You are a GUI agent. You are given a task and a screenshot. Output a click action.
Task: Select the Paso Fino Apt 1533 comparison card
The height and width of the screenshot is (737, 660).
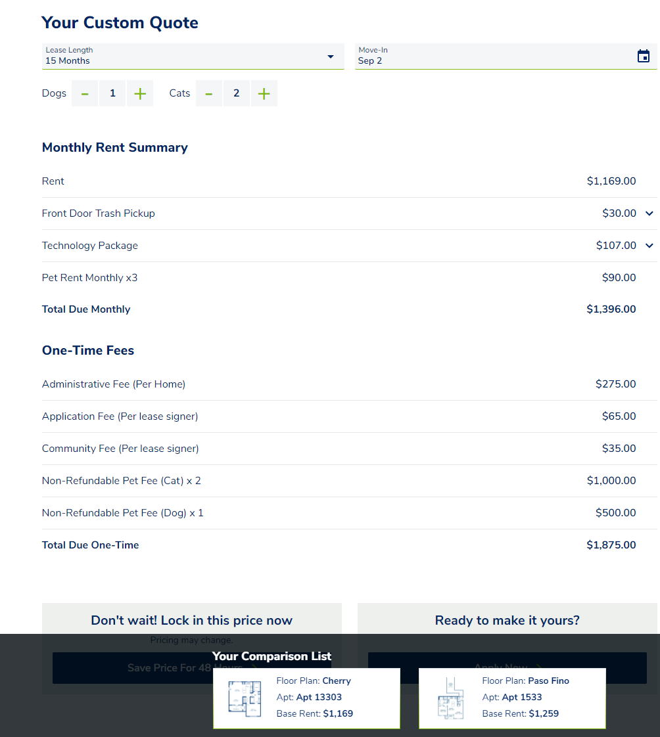(512, 698)
